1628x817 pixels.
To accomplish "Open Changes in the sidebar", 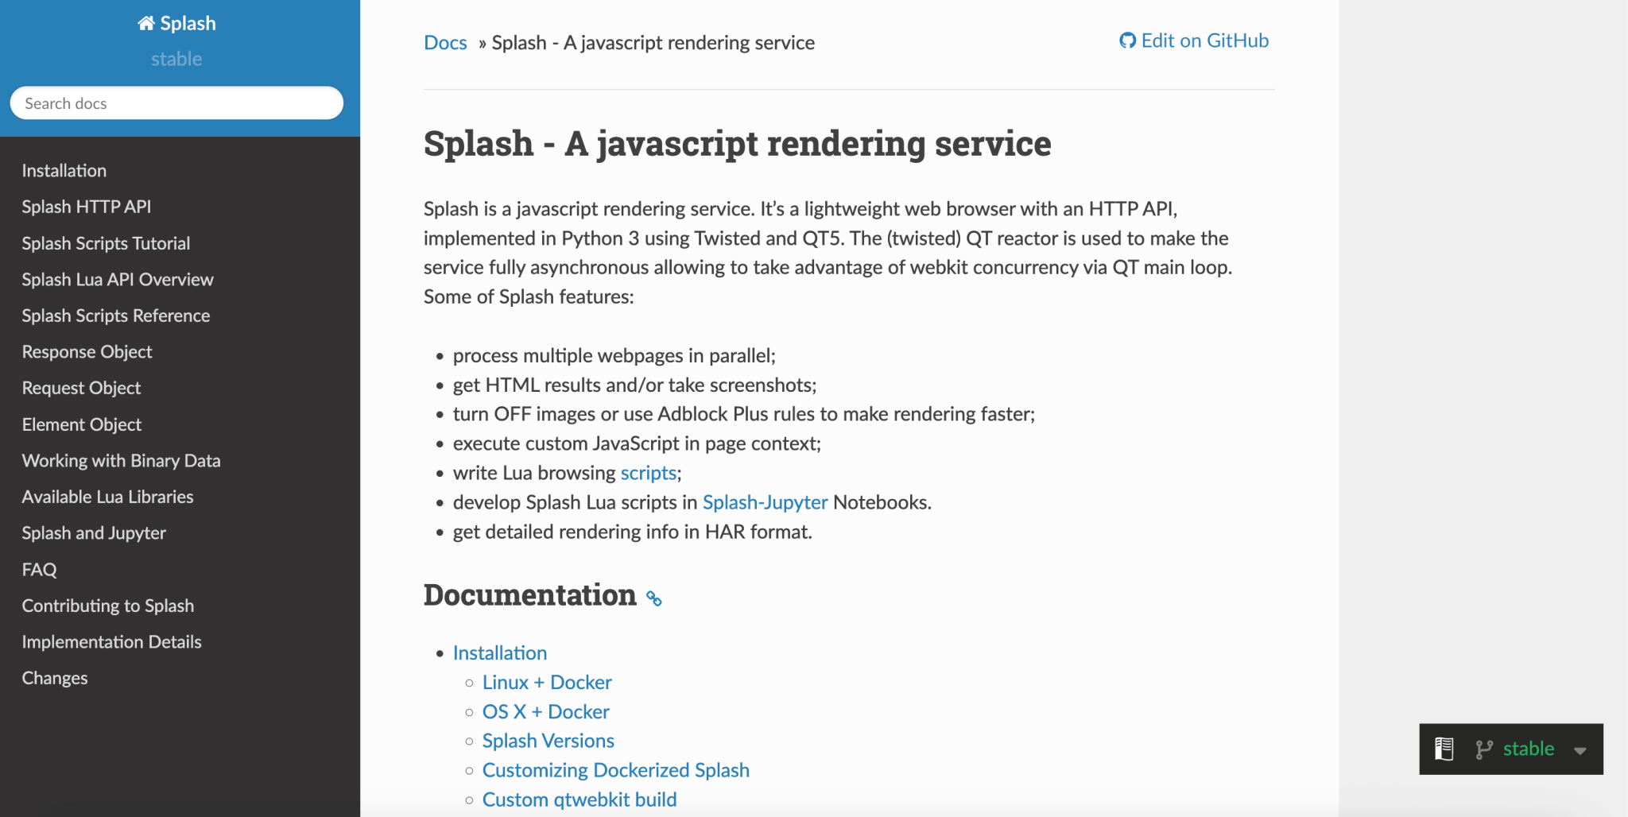I will [55, 678].
